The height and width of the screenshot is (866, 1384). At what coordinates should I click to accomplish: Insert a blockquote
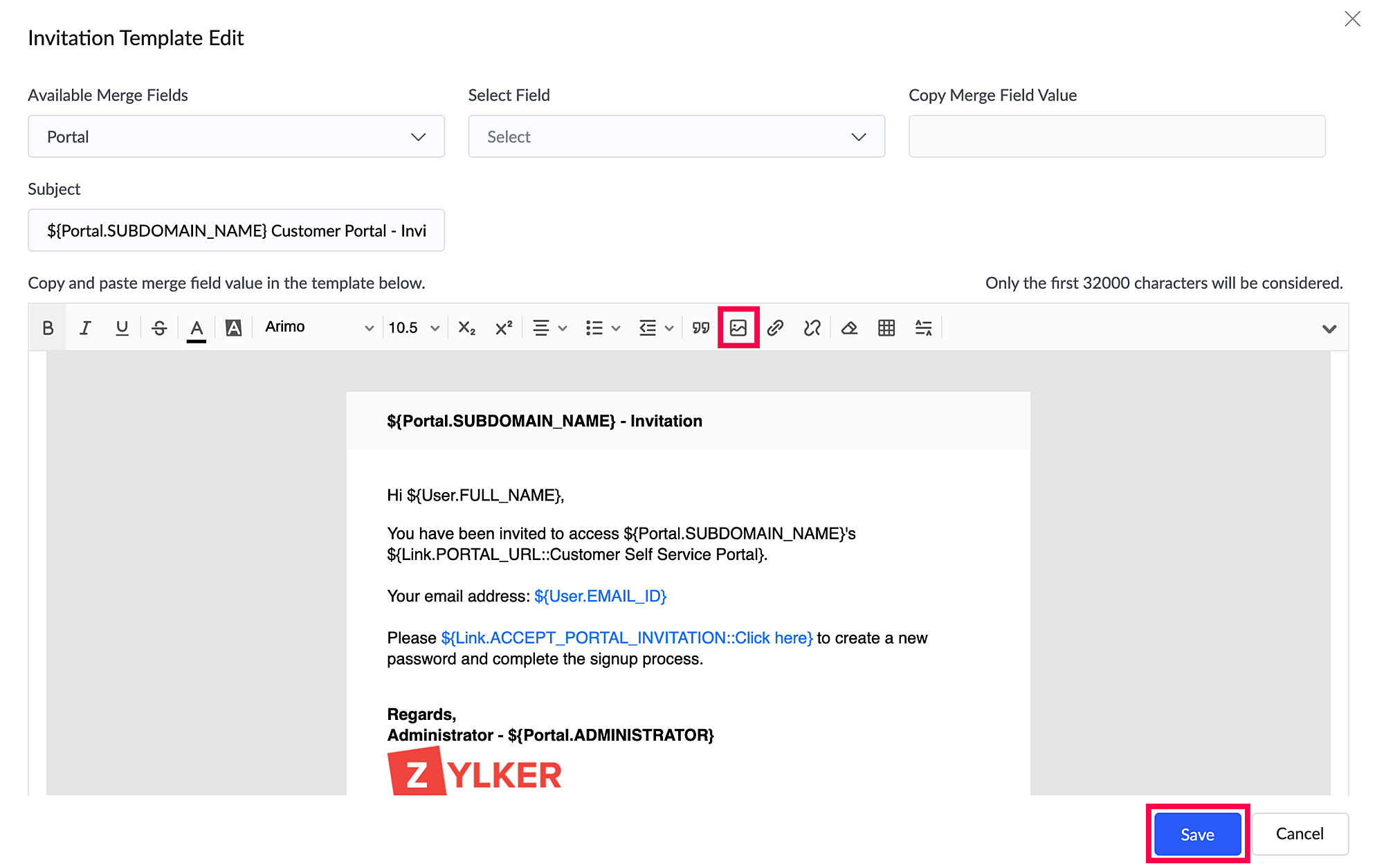701,327
